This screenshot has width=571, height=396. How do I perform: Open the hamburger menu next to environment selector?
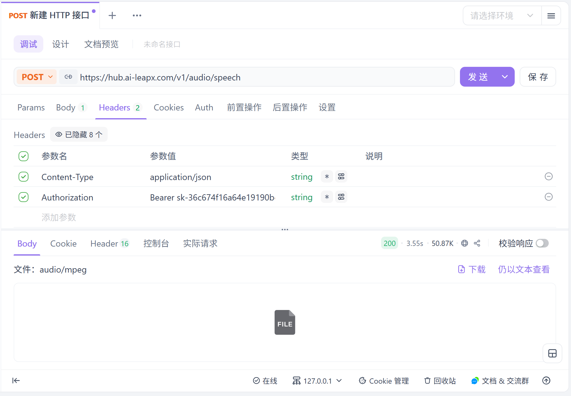pos(551,16)
